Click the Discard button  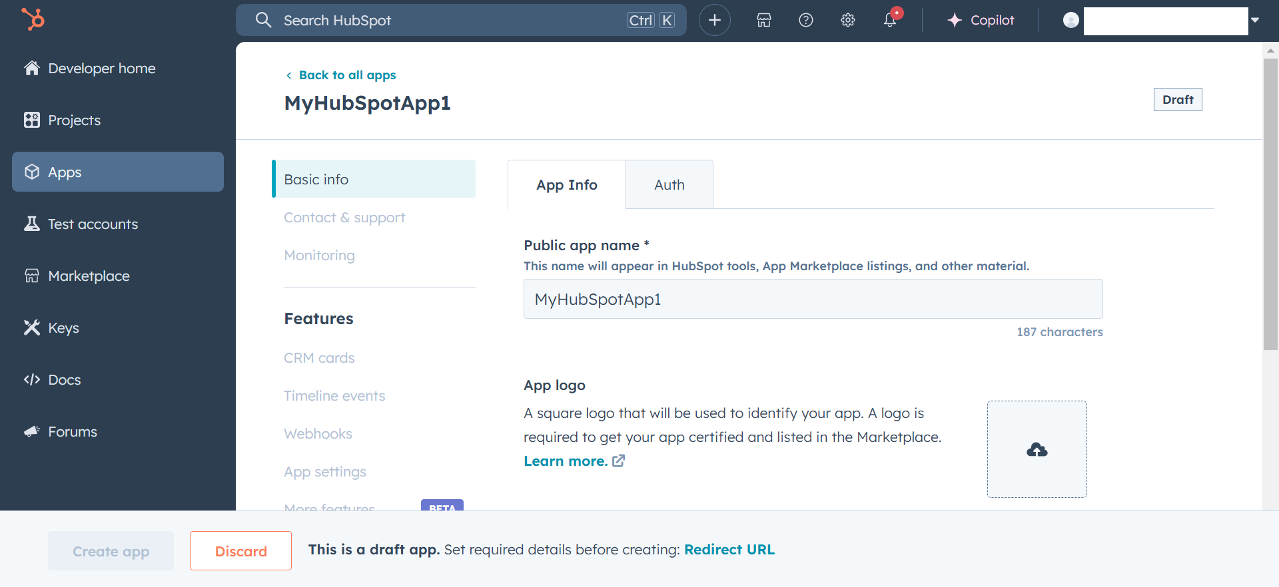coord(240,550)
